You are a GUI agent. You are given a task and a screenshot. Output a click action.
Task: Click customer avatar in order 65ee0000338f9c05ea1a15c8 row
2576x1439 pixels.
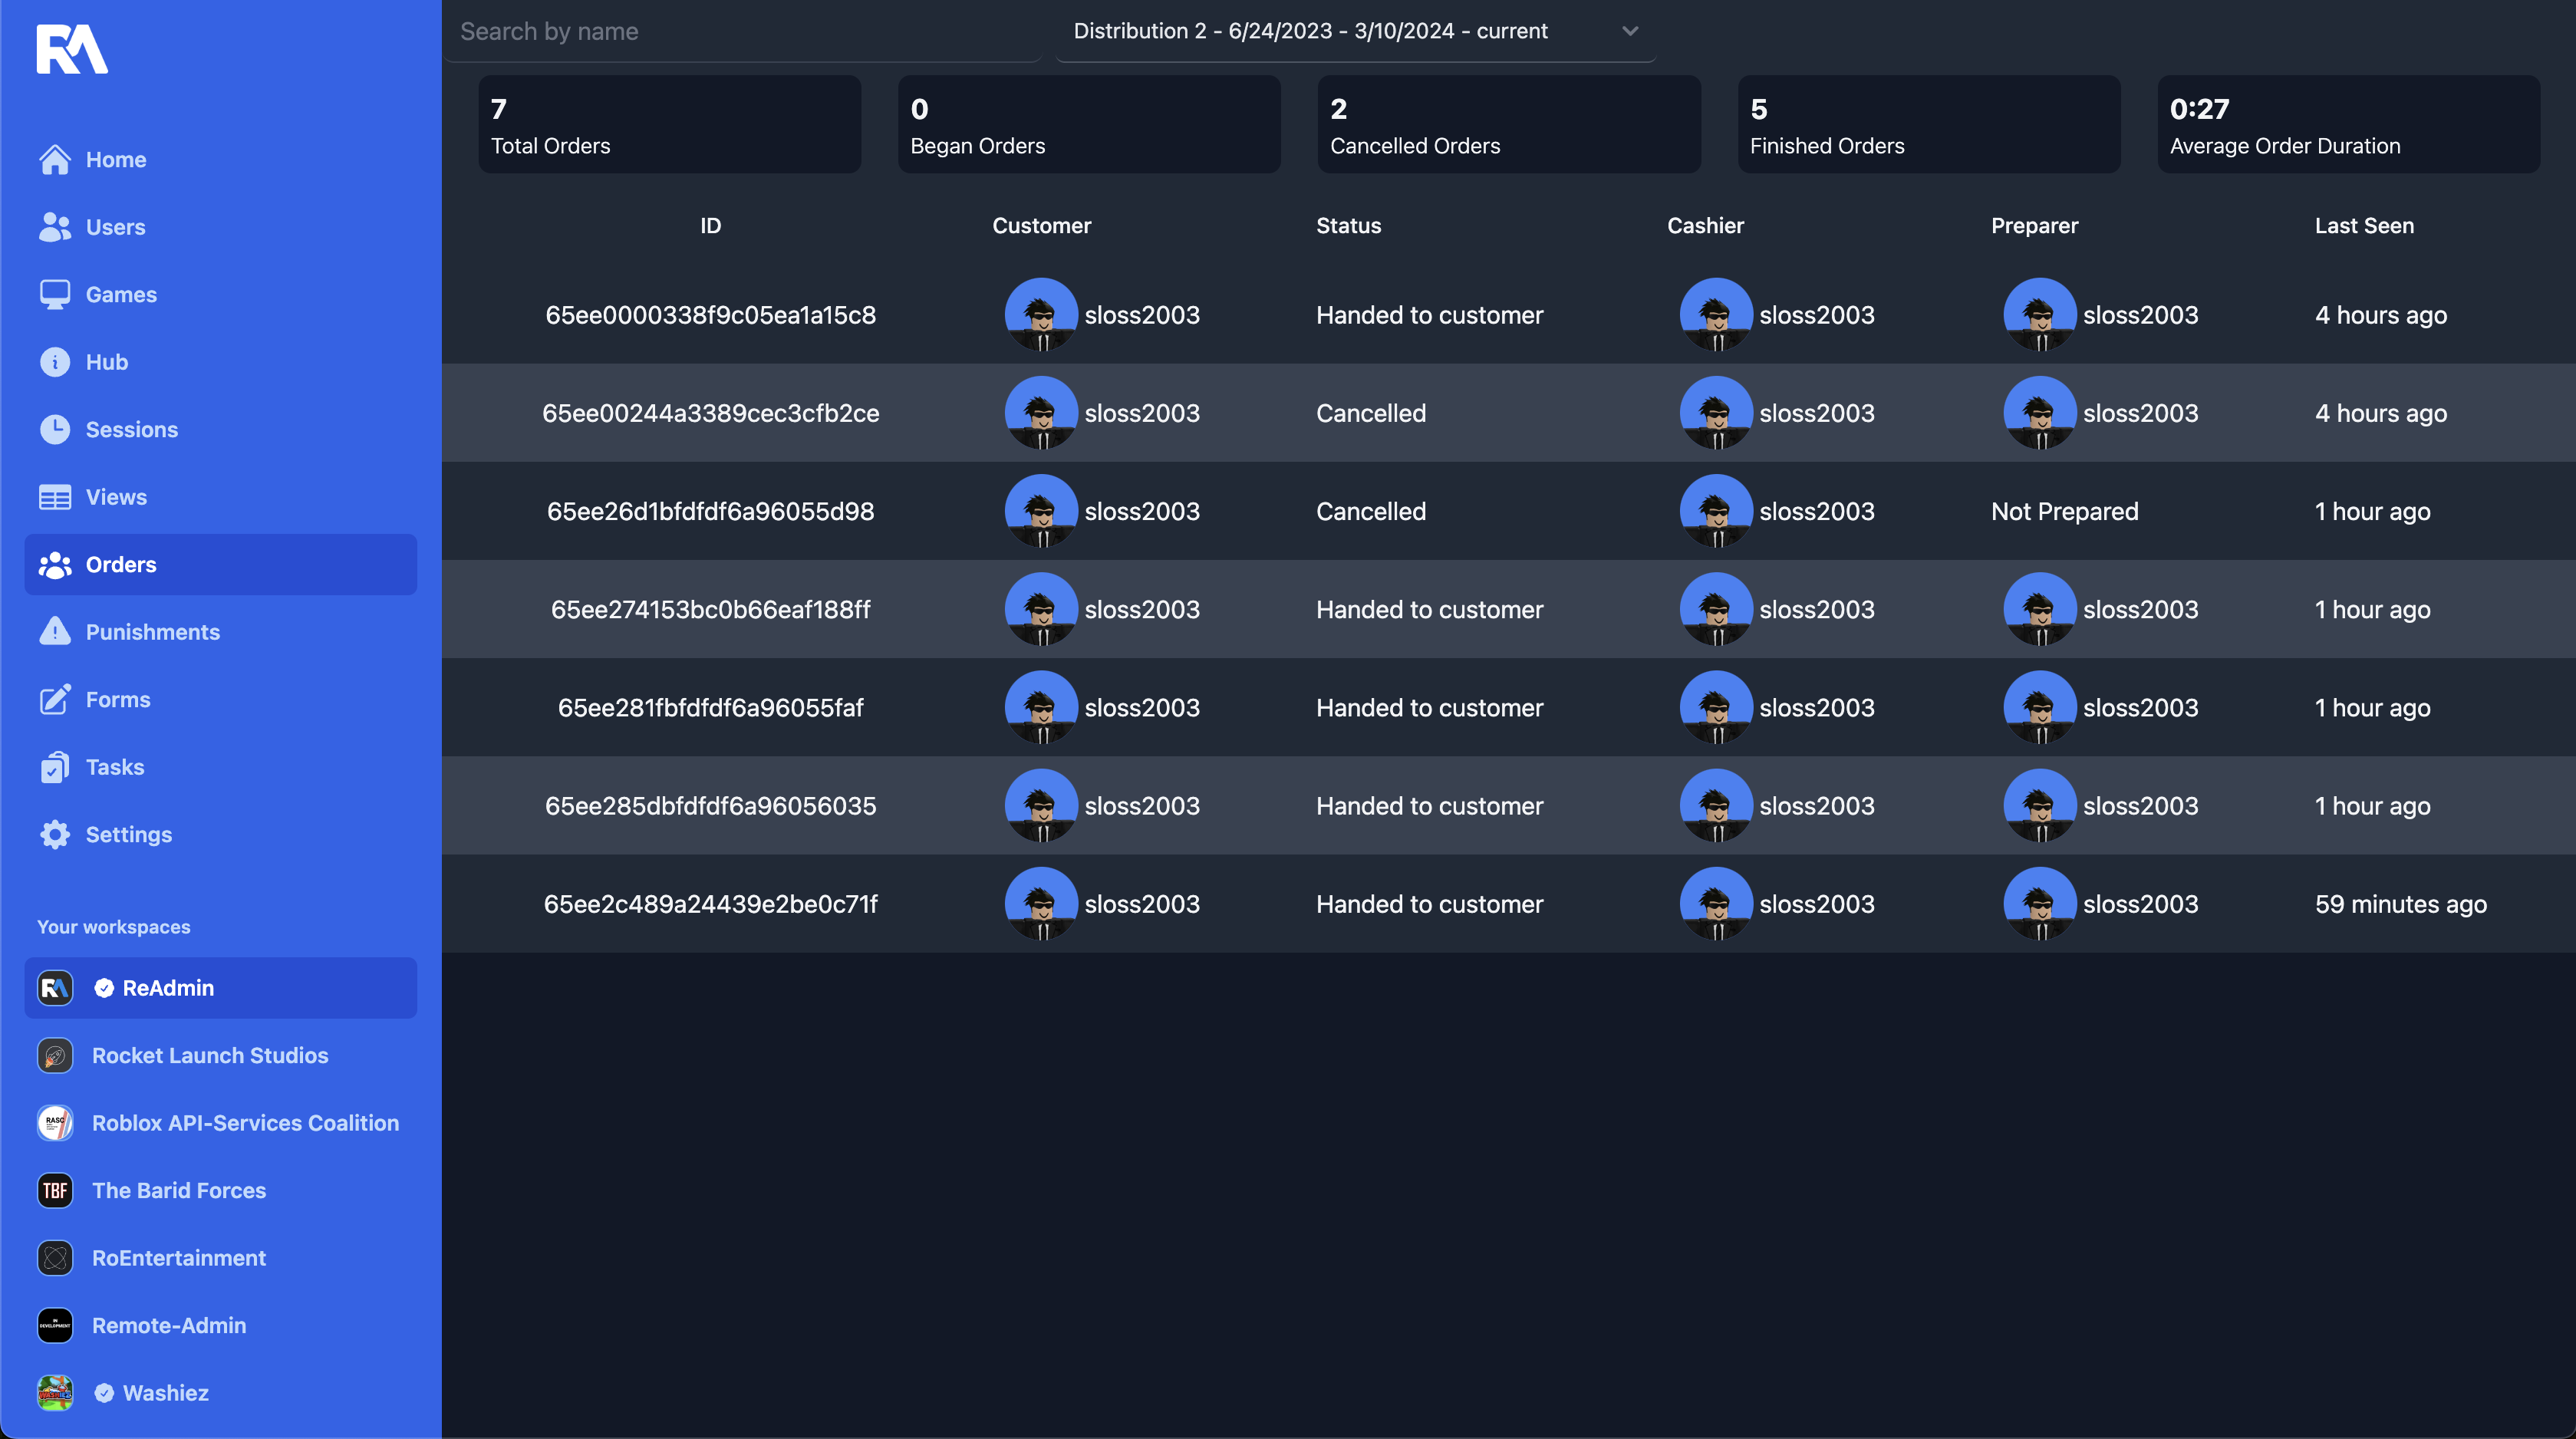[1041, 315]
